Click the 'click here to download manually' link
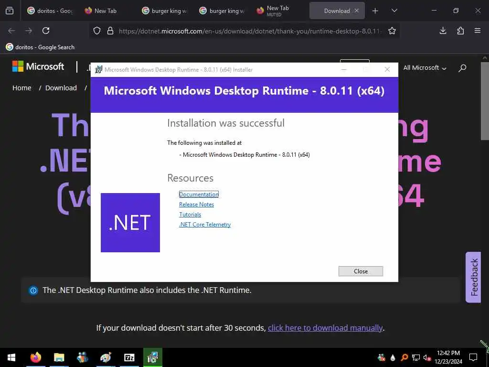The height and width of the screenshot is (367, 489). point(325,328)
